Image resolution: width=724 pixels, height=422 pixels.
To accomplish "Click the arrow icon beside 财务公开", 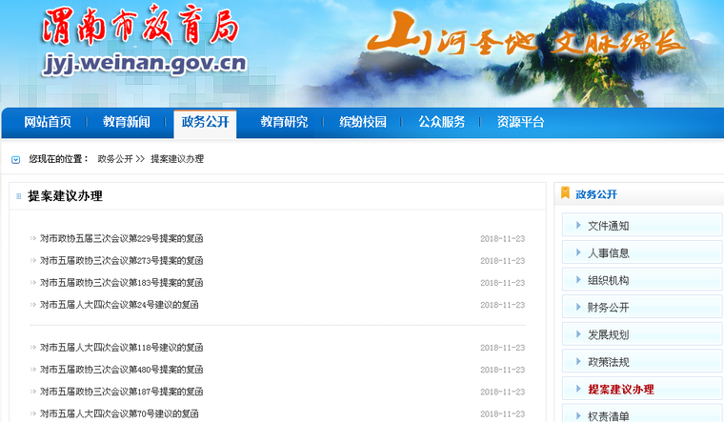I will 578,307.
